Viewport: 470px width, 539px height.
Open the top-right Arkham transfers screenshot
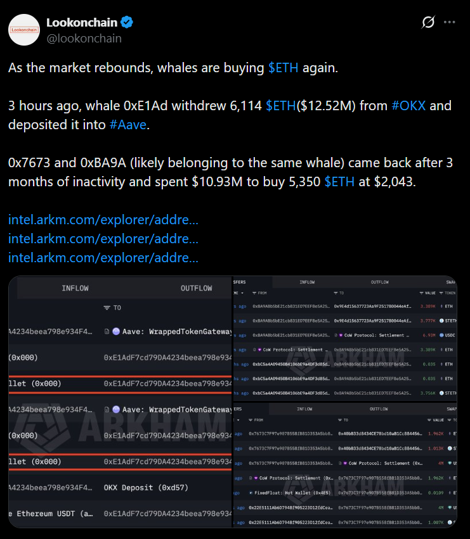pyautogui.click(x=344, y=338)
